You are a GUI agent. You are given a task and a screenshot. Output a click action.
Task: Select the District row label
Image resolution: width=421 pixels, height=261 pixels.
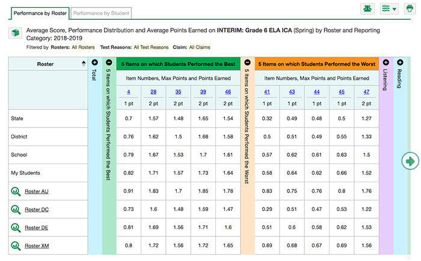click(x=19, y=137)
